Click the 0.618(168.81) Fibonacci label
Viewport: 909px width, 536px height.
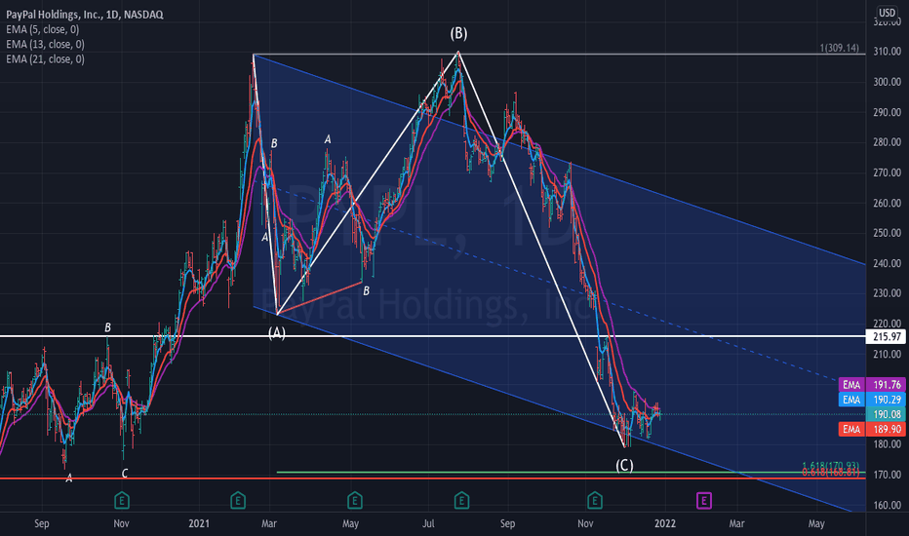click(x=831, y=473)
